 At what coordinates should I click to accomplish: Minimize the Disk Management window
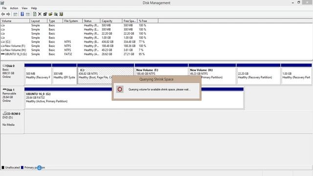[292, 2]
